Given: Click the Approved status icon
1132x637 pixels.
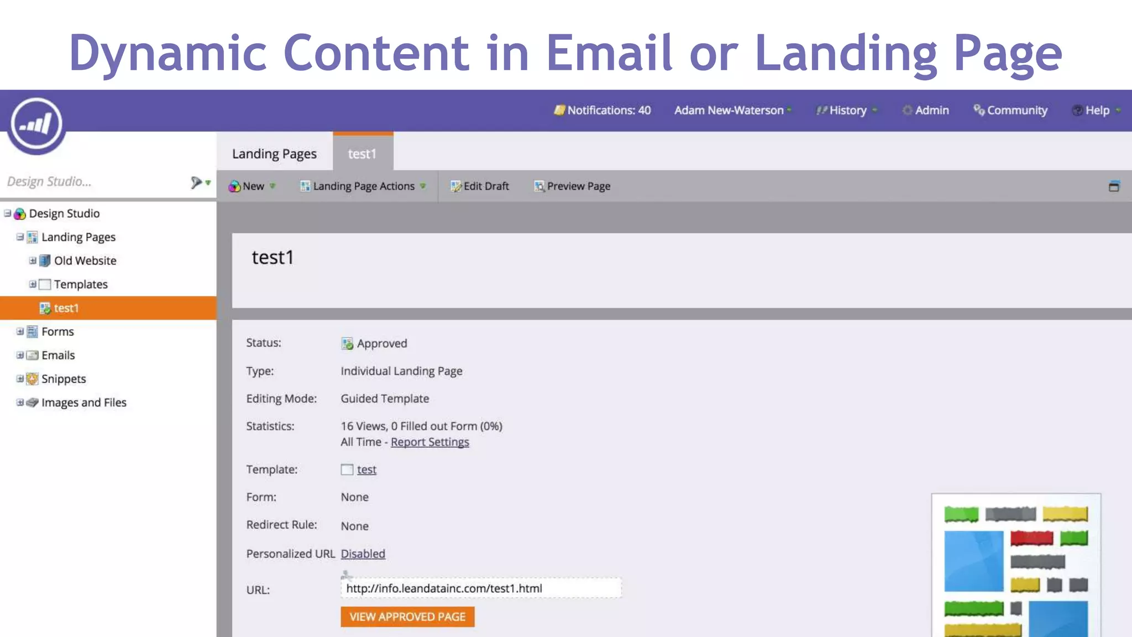Looking at the screenshot, I should click(x=347, y=343).
